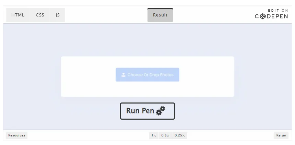Click the Run Pen text label

(140, 111)
